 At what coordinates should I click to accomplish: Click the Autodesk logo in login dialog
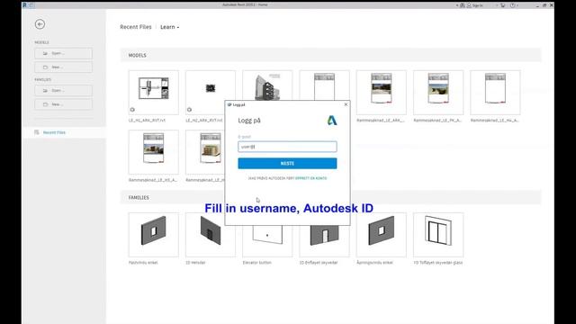(x=332, y=121)
